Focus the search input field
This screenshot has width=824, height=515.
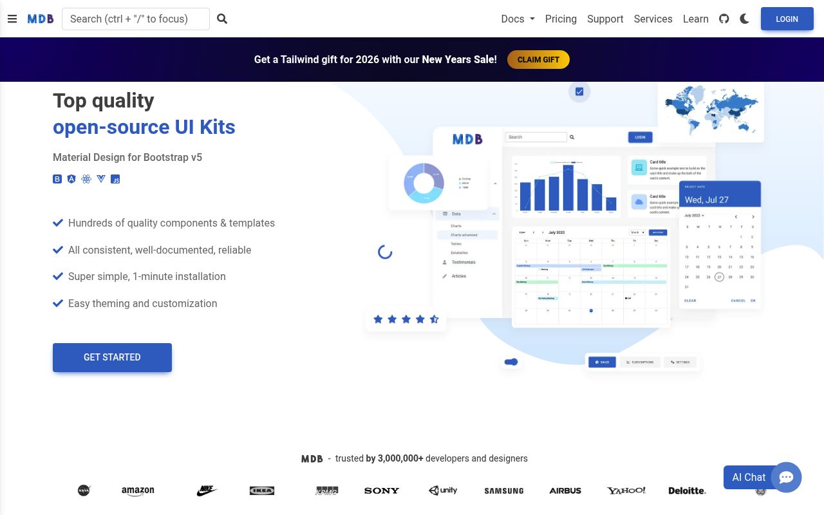click(x=136, y=19)
